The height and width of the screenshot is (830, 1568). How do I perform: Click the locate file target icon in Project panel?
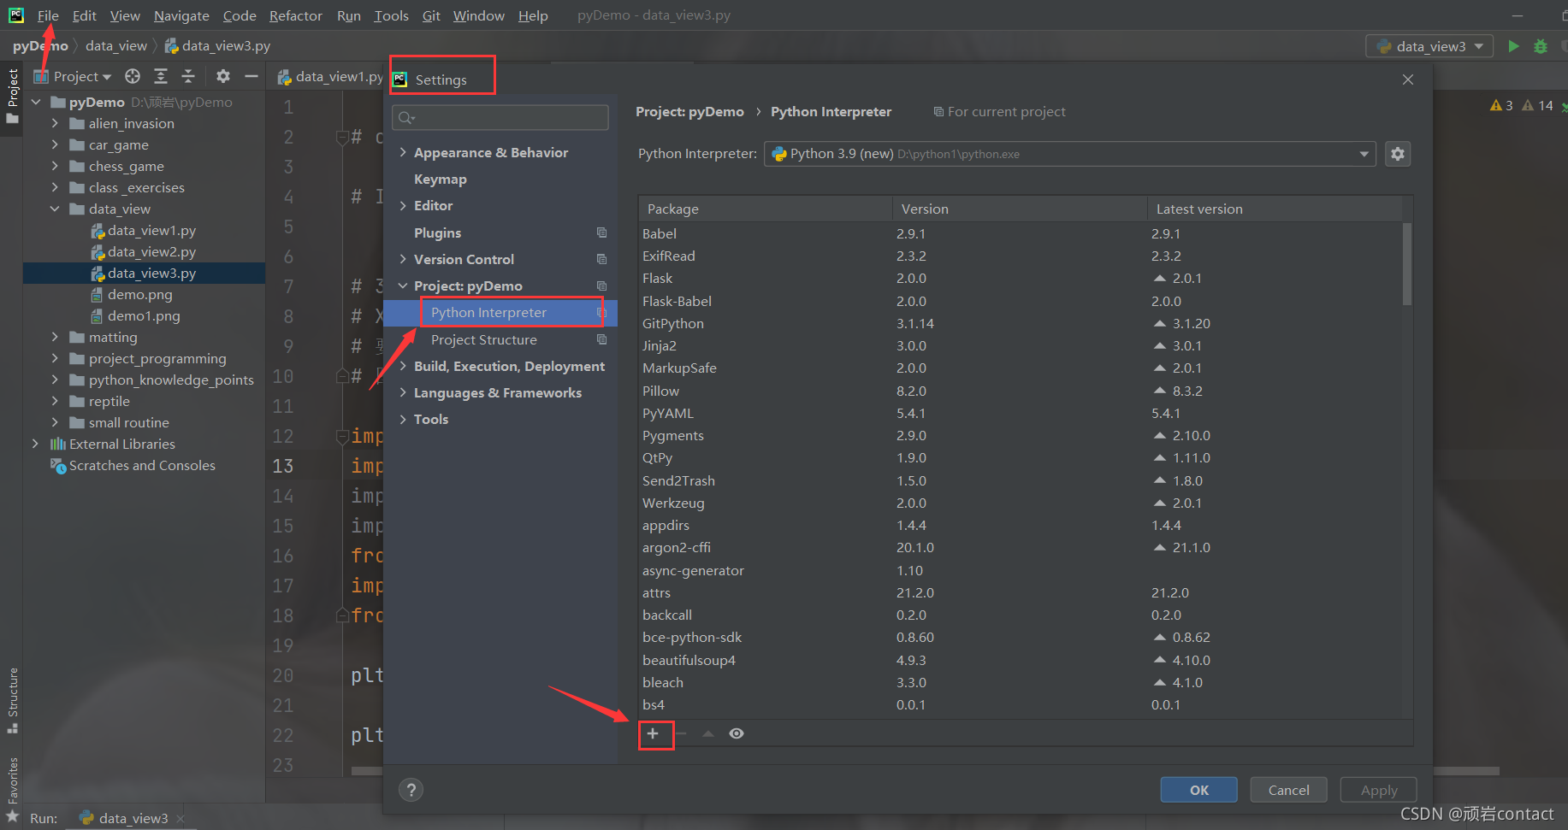click(132, 76)
